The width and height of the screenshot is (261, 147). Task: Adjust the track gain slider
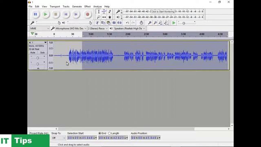pyautogui.click(x=38, y=58)
